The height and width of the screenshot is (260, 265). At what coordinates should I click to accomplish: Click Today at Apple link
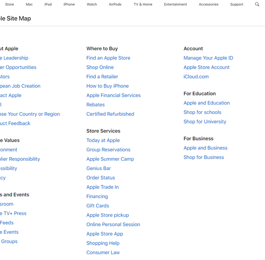coord(103,140)
